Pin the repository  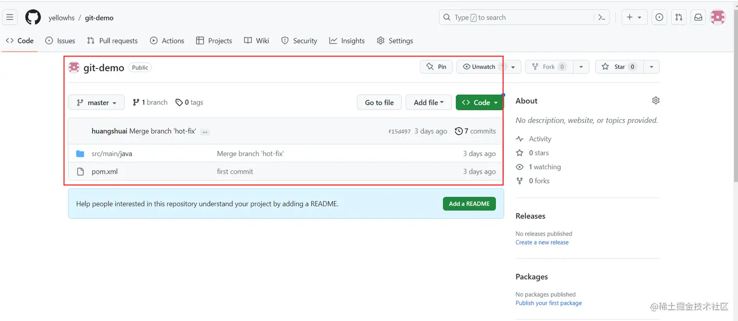pos(436,67)
